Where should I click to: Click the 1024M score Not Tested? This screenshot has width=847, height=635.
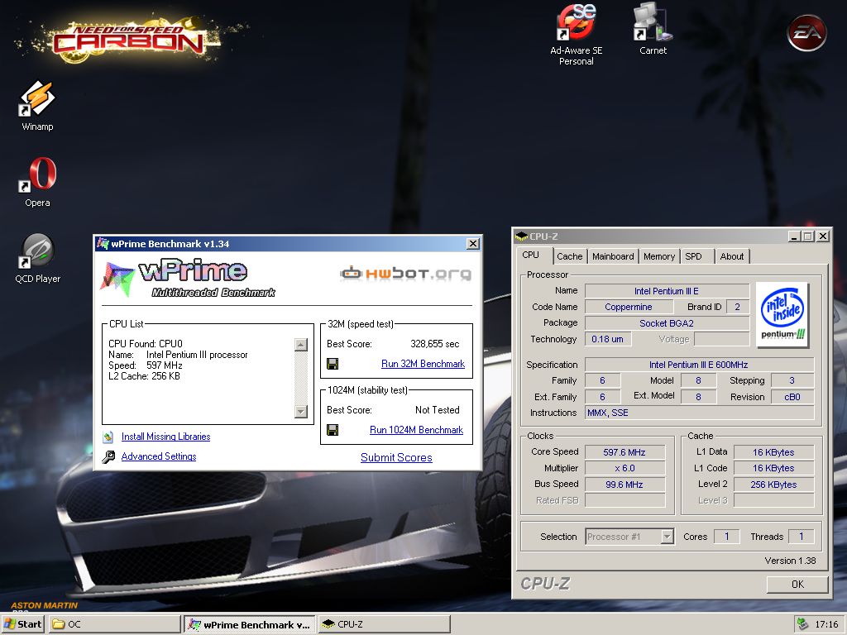[x=437, y=410]
